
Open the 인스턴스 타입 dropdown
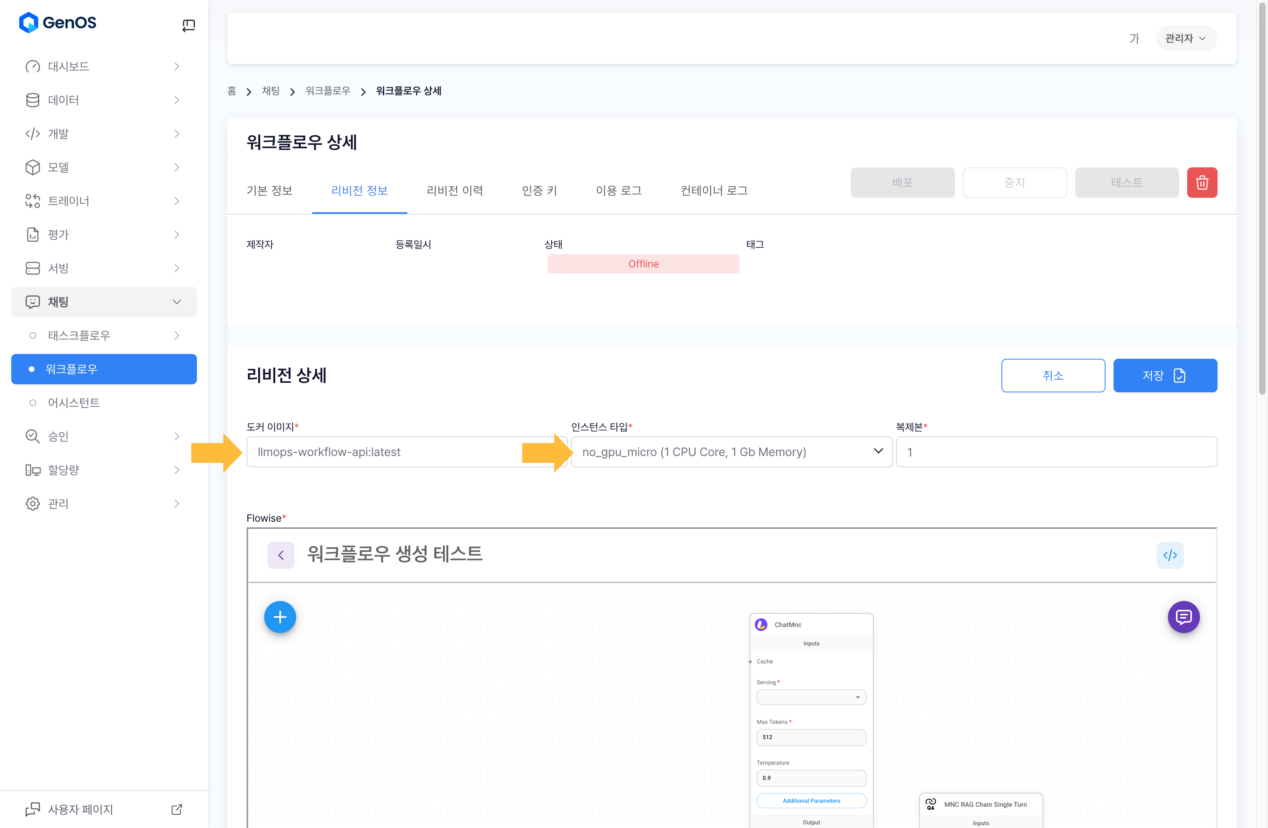tap(731, 452)
